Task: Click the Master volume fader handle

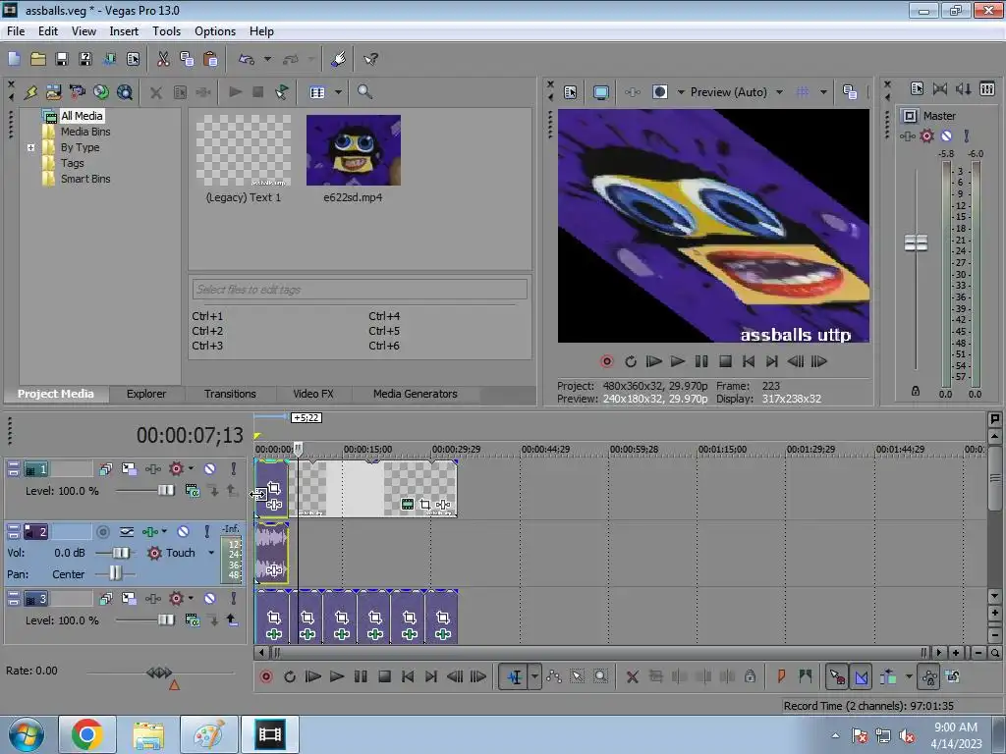Action: [916, 243]
